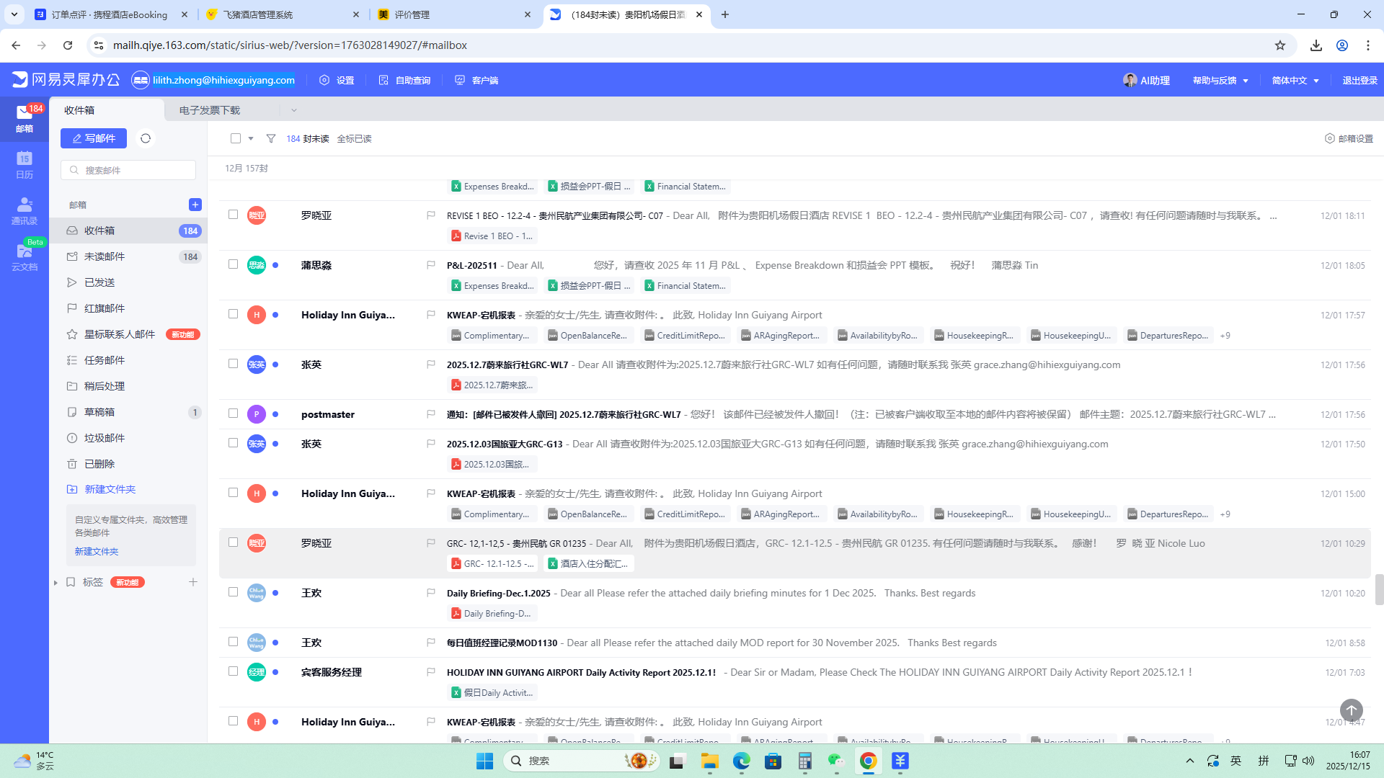Select checkbox for 宾客服务经理 email
Image resolution: width=1384 pixels, height=778 pixels.
233,671
